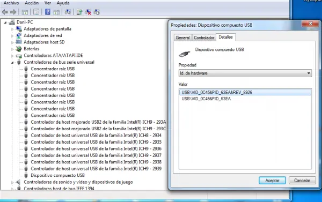Expand Adaptadores host SD node
Viewport: 322px width, 202px height.
tap(12, 42)
